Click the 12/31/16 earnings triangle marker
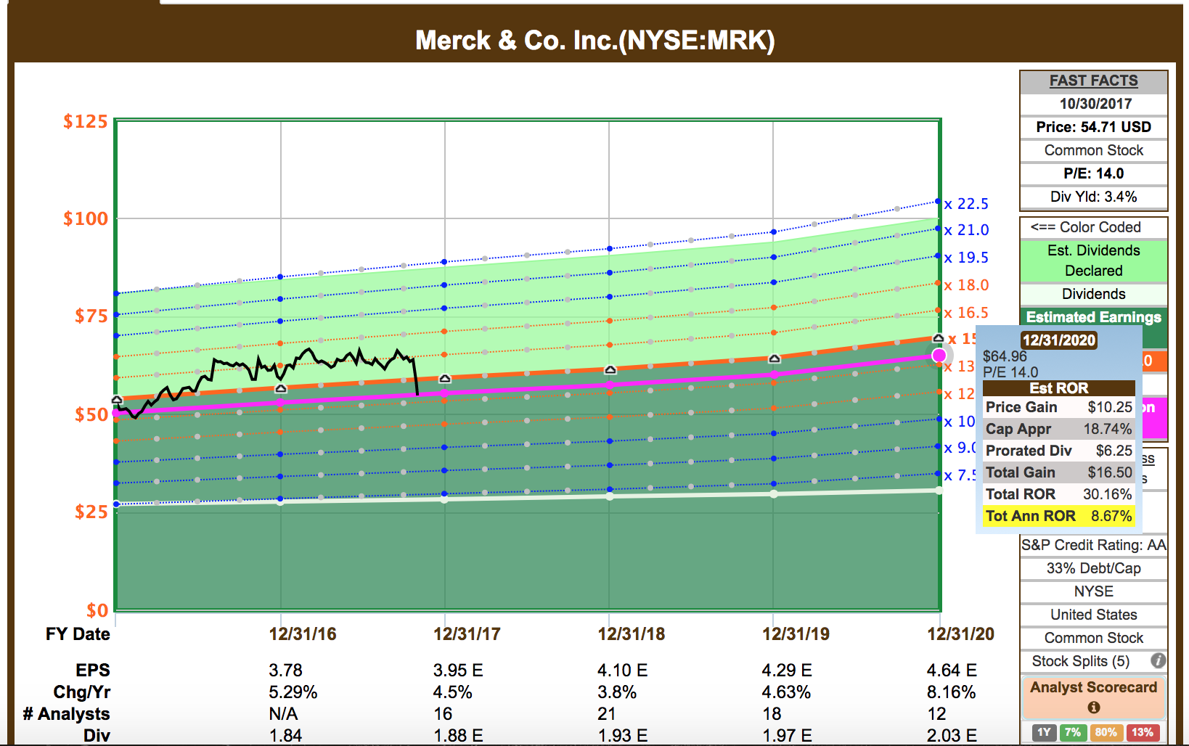The height and width of the screenshot is (746, 1189). [x=281, y=388]
